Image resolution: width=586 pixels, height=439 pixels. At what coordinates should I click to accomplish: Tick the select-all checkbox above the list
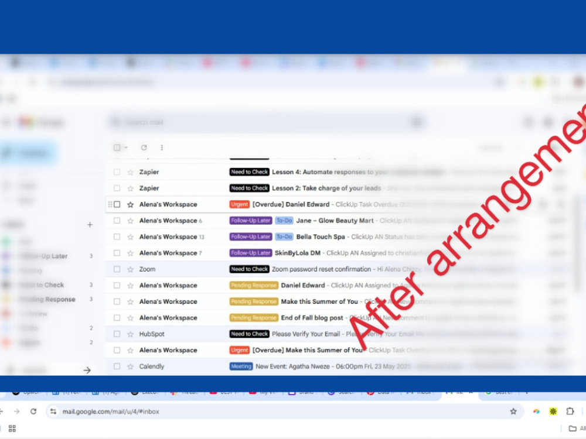(117, 148)
